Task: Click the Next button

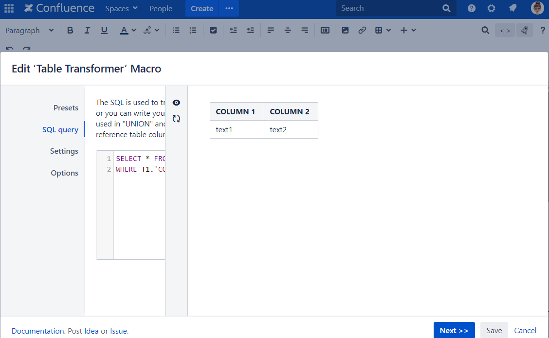Action: coord(454,330)
